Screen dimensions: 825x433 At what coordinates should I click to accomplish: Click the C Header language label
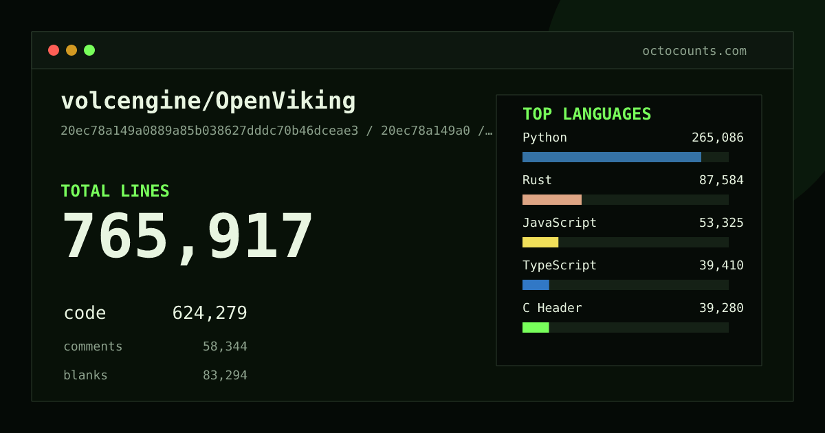click(552, 308)
